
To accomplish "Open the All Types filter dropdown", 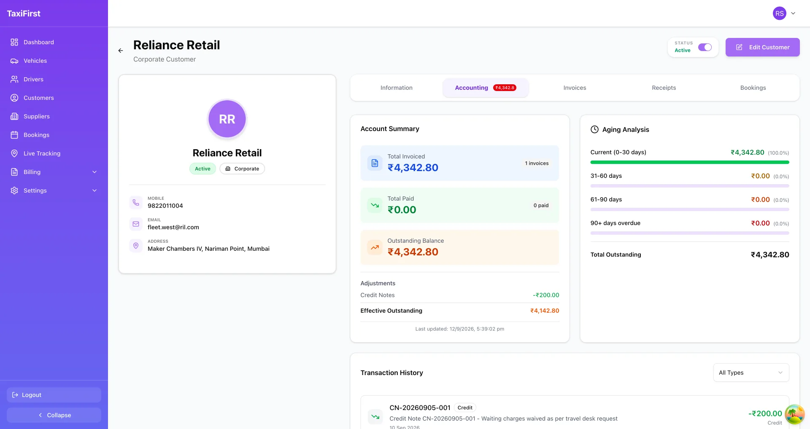I will tap(751, 373).
